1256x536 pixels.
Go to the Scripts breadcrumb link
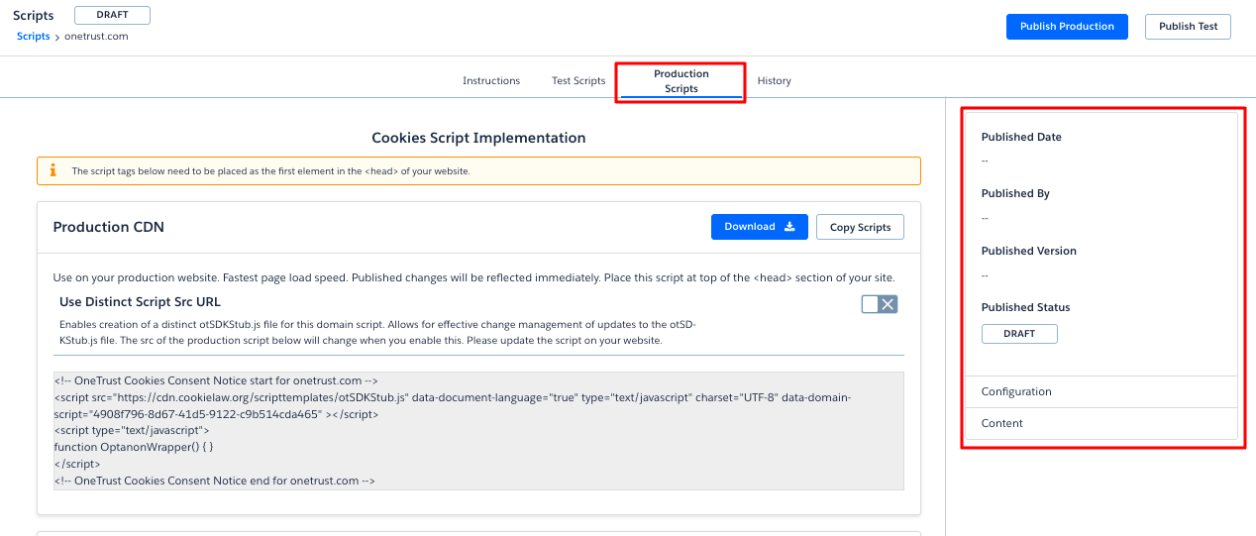[x=33, y=37]
